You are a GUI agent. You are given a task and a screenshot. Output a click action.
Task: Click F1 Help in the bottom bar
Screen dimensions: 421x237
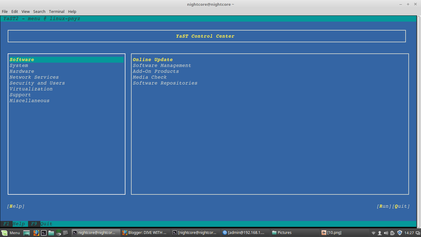(14, 224)
